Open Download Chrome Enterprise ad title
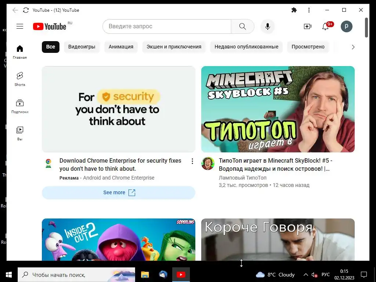This screenshot has height=282, width=376. click(x=120, y=165)
